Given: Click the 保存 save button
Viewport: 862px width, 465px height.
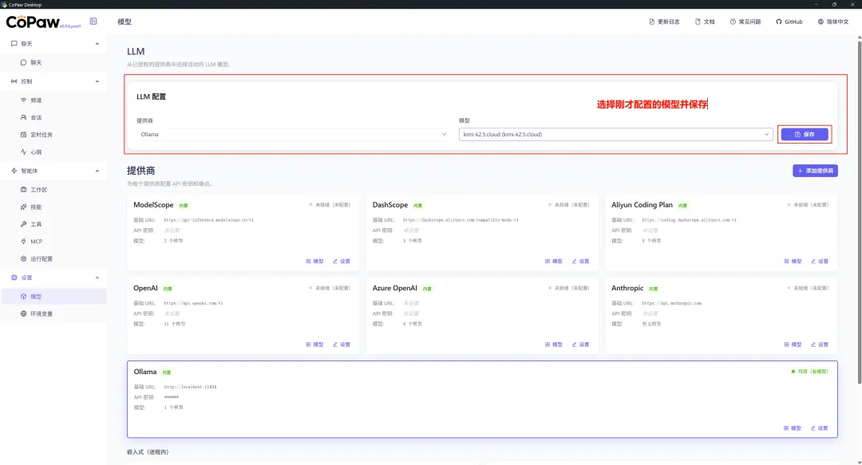Looking at the screenshot, I should pyautogui.click(x=805, y=134).
